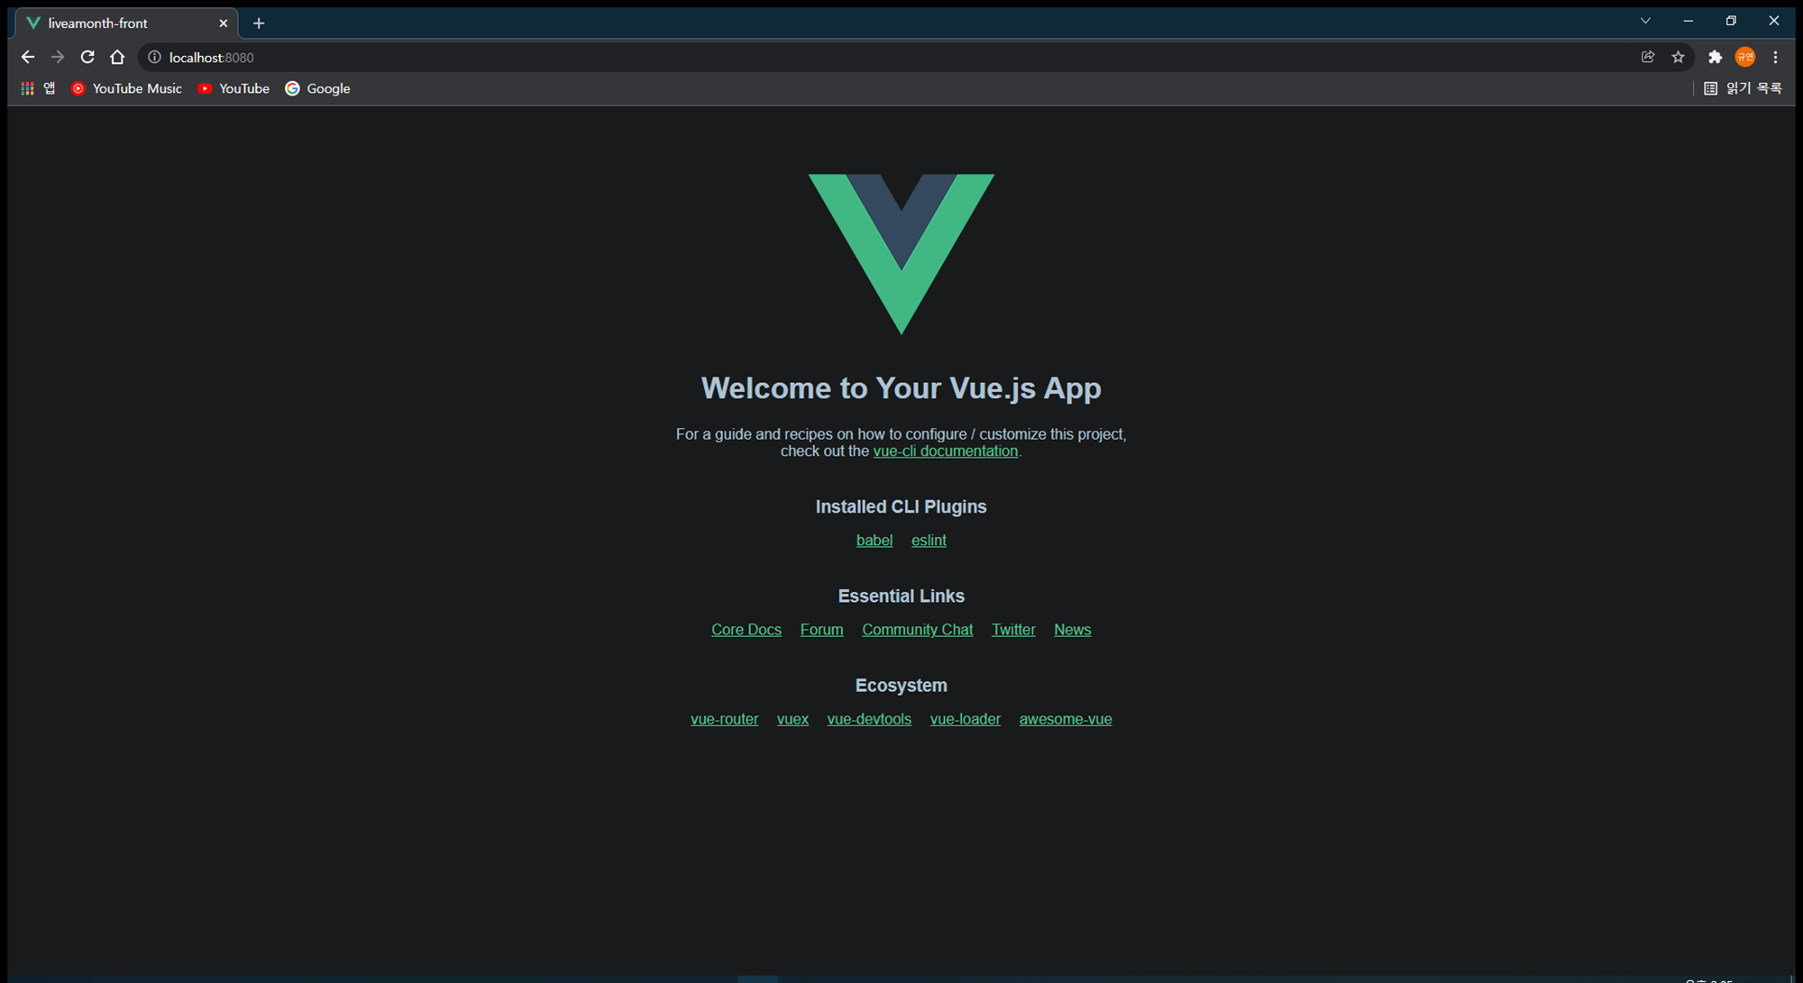Open the YouTube bookmark
Screen dimensions: 1803x983
233,88
